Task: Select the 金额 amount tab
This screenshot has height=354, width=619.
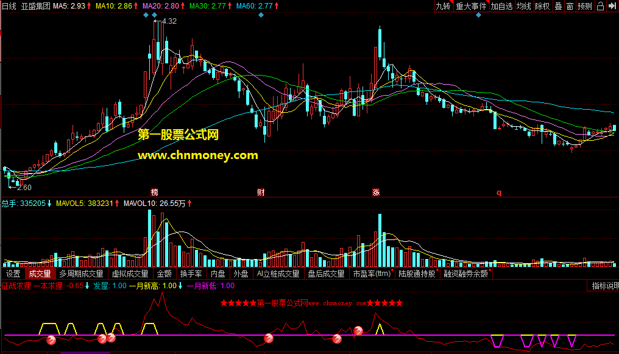Action: (164, 274)
